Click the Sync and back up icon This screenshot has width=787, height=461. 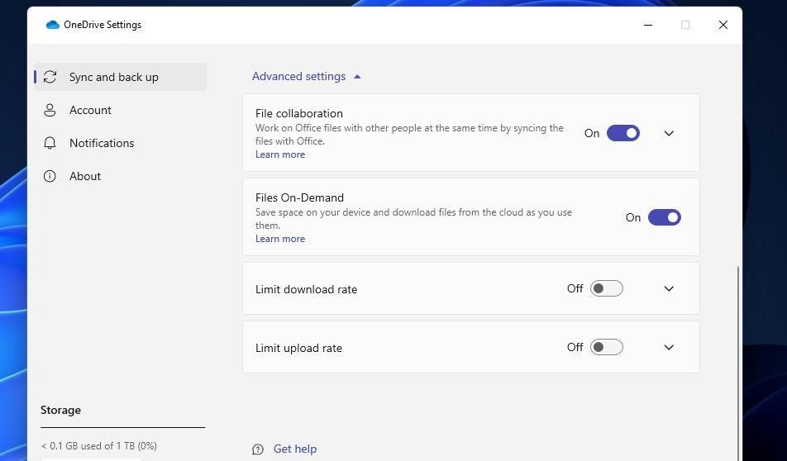tap(50, 77)
